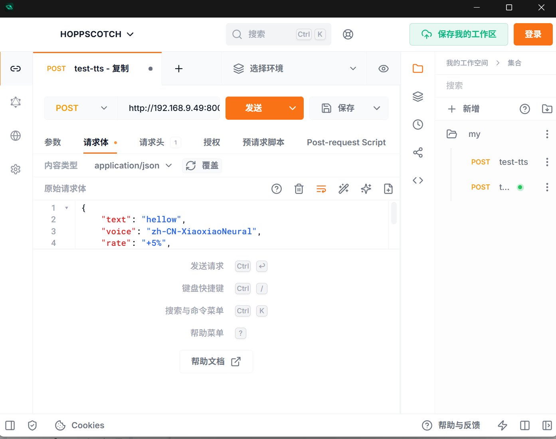The height and width of the screenshot is (439, 556).
Task: Open Help and Feedback menu
Action: pyautogui.click(x=451, y=425)
